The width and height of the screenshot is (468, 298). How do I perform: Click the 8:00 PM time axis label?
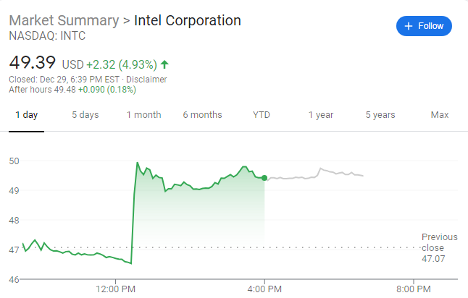[414, 290]
